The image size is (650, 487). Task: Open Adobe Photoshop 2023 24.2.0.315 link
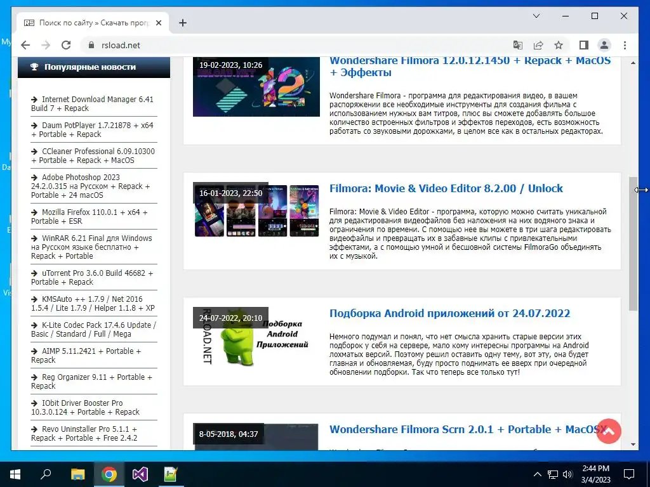point(90,186)
